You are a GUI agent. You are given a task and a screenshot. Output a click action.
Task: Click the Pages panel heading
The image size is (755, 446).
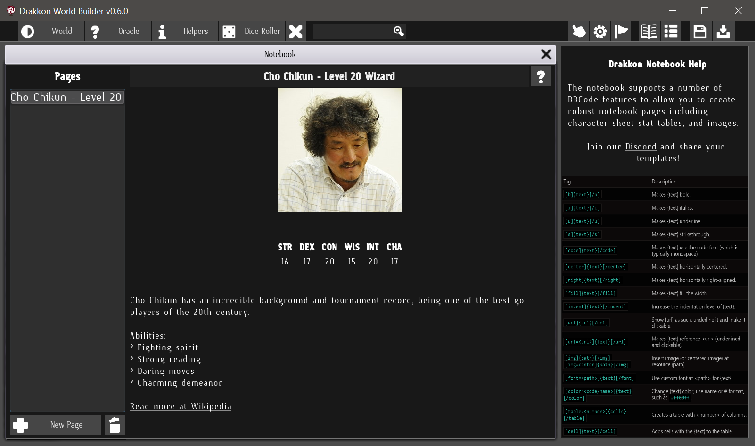tap(67, 76)
